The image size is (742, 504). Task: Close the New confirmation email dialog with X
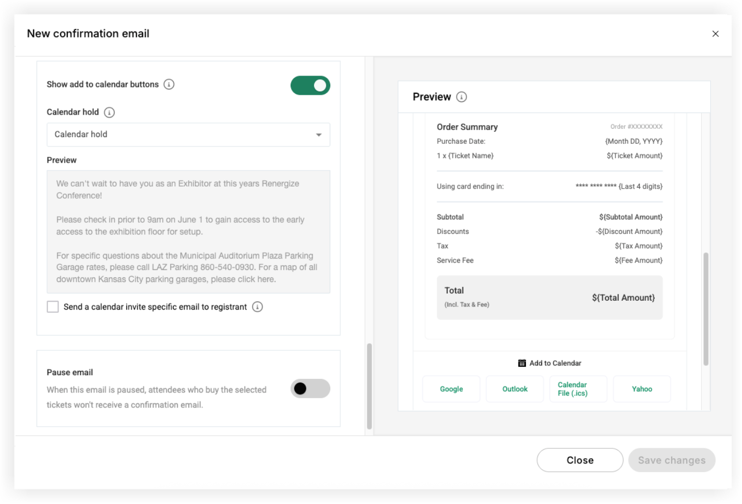pos(715,34)
